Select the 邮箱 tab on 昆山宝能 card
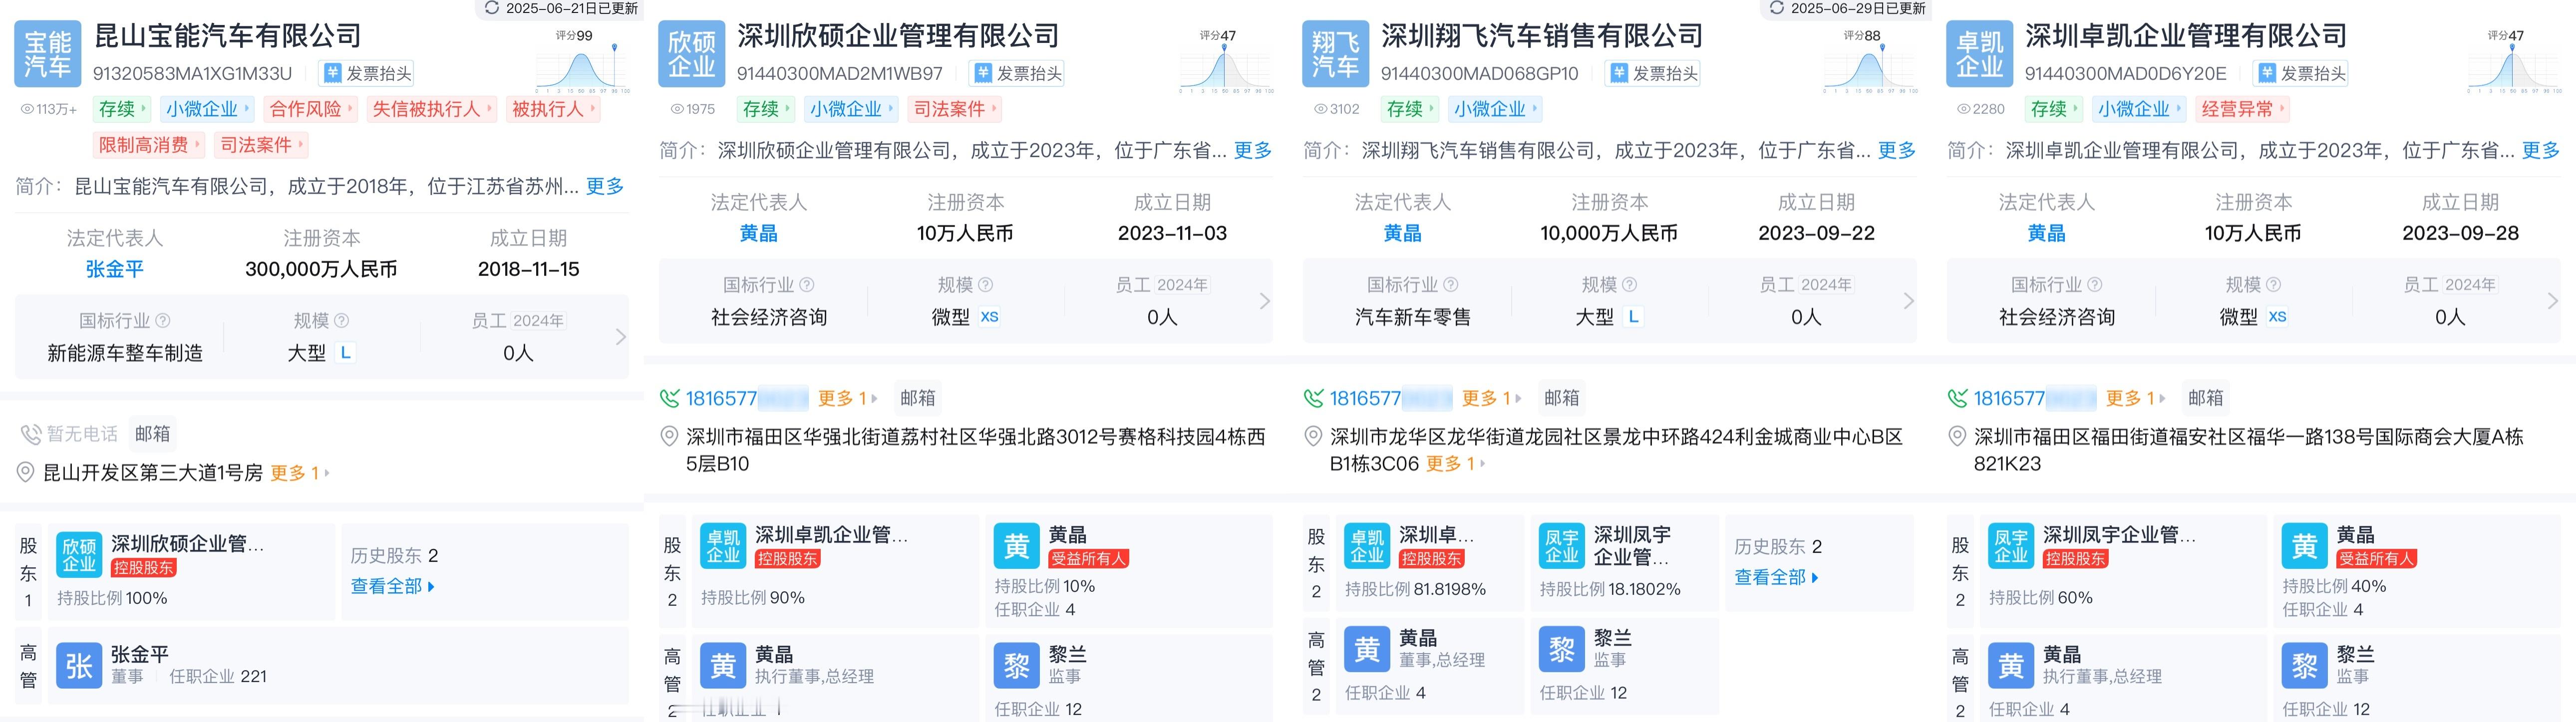 [153, 434]
